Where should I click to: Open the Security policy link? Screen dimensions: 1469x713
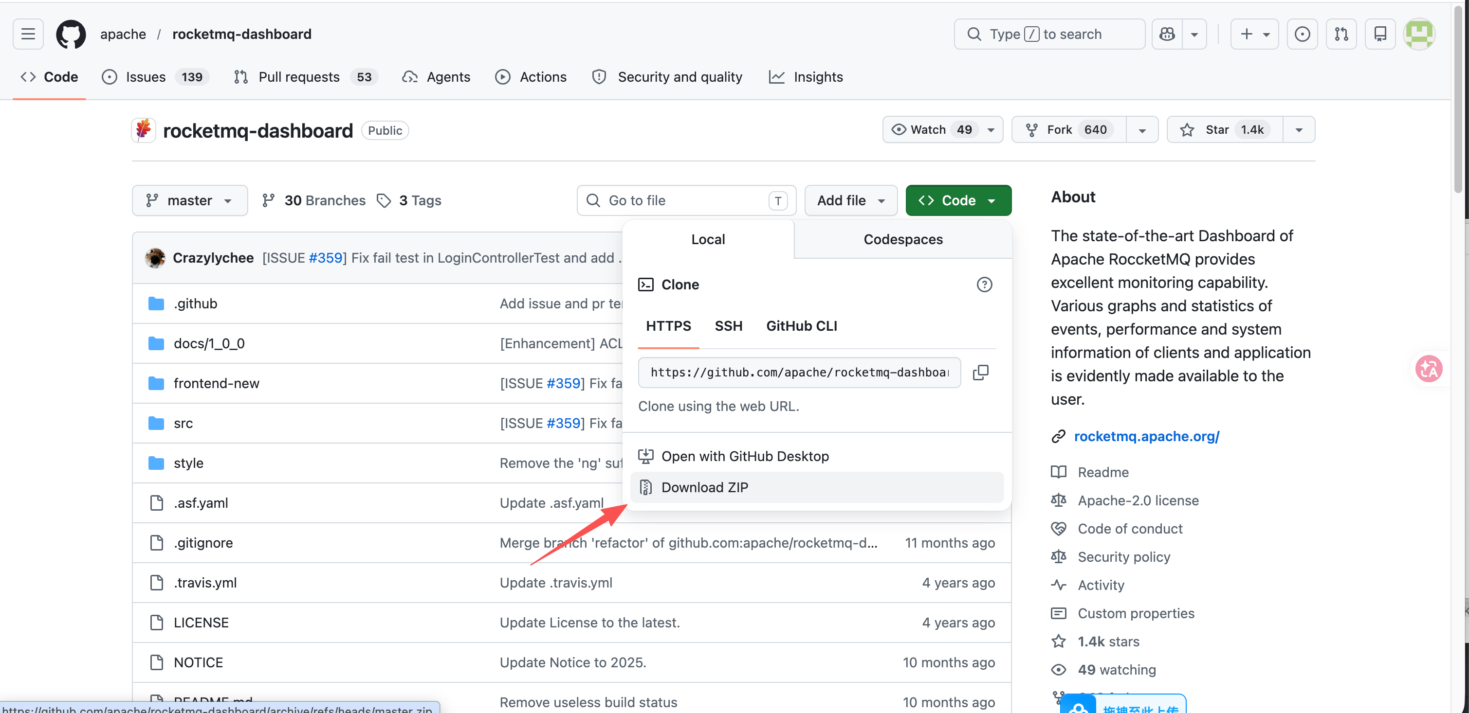coord(1123,557)
